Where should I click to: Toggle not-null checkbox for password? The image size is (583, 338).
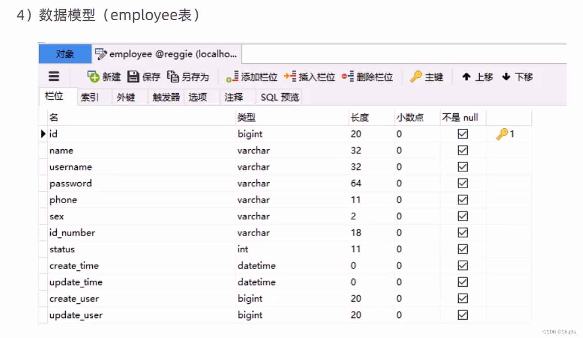tap(463, 183)
